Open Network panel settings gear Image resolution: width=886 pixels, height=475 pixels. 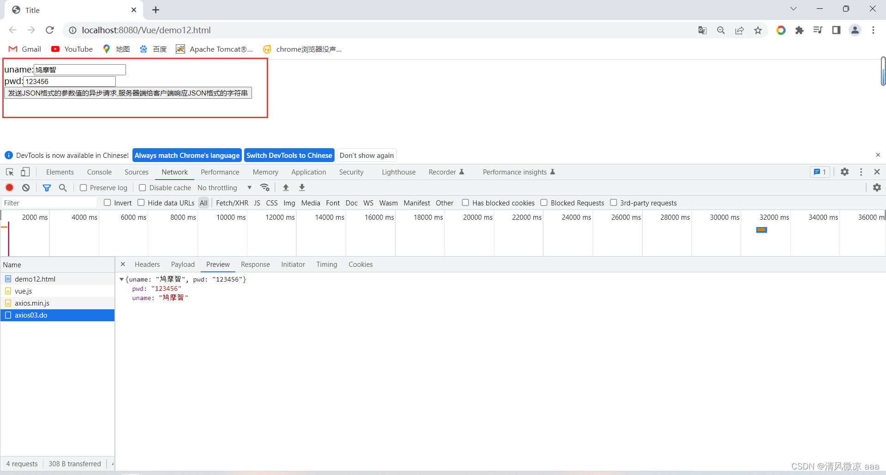[877, 187]
